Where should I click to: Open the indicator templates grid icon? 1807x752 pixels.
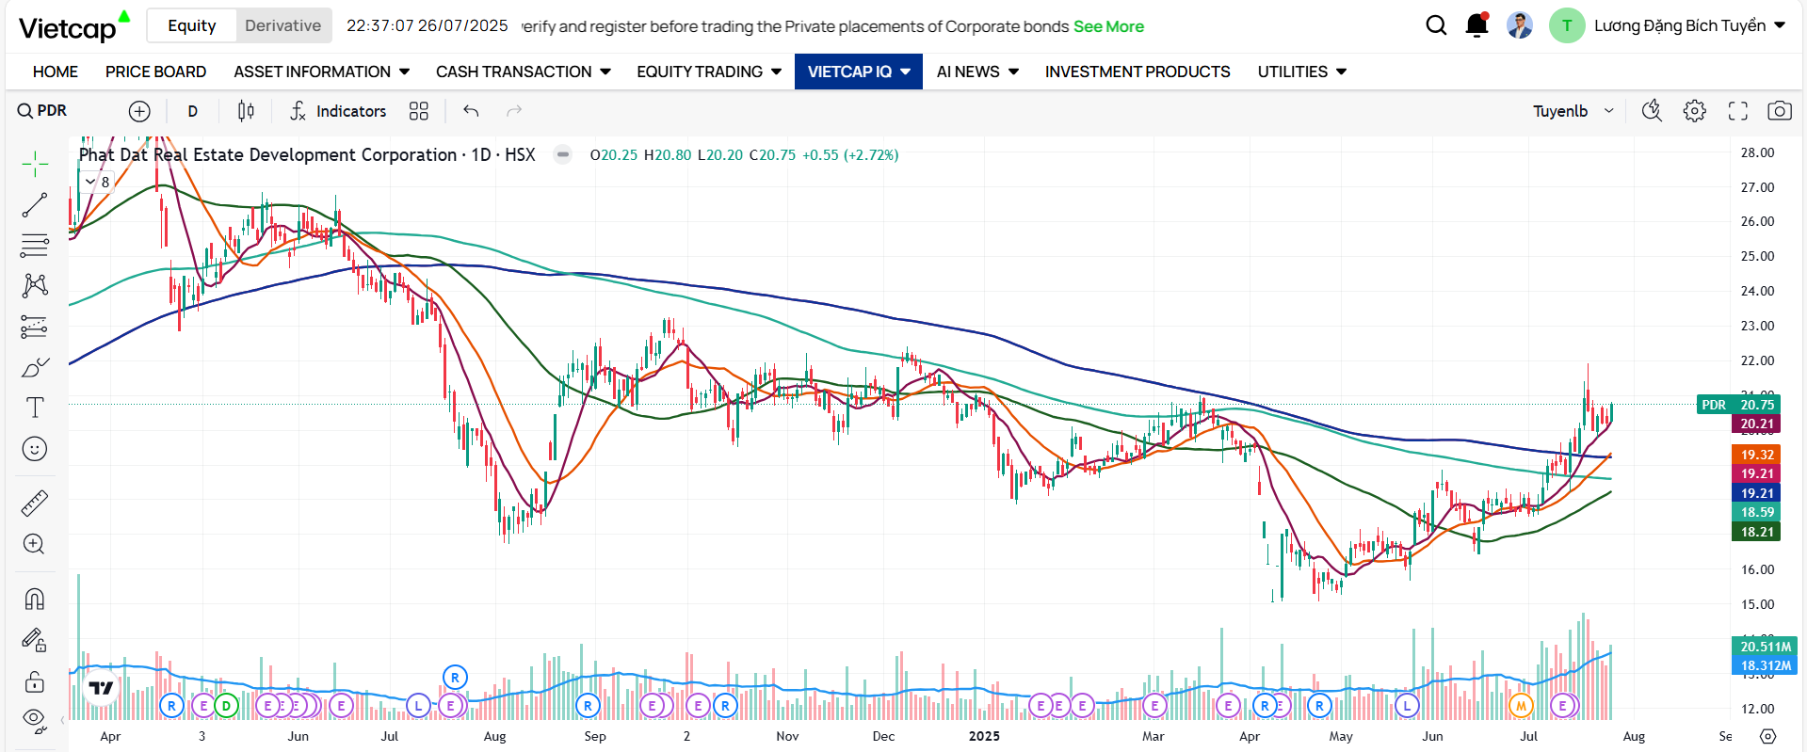(x=419, y=111)
